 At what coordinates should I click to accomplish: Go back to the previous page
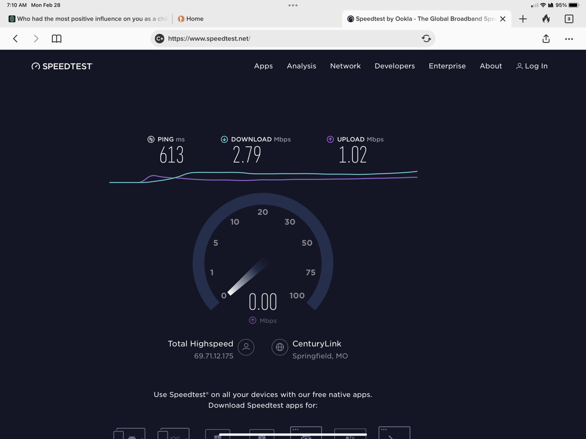[x=15, y=39]
